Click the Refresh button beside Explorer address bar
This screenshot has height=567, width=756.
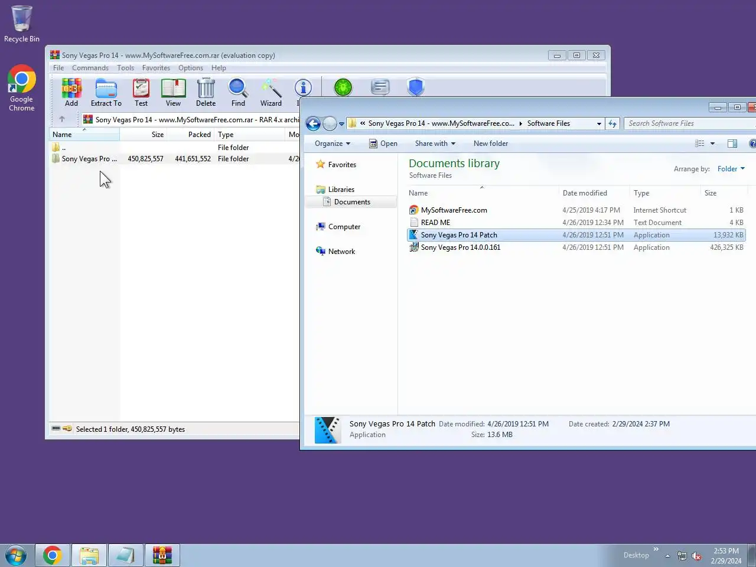pyautogui.click(x=612, y=123)
